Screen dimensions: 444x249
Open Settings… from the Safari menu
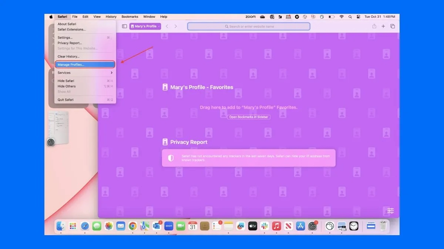85,38
